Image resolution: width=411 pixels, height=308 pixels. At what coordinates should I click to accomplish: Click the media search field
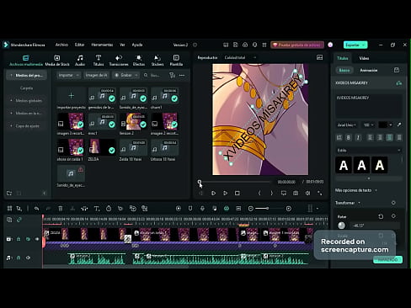pyautogui.click(x=153, y=75)
